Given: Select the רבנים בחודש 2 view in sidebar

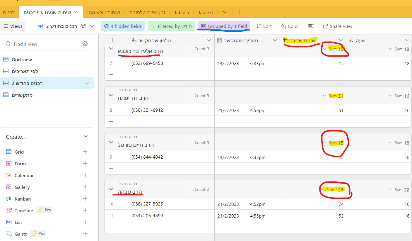Looking at the screenshot, I should [x=47, y=83].
